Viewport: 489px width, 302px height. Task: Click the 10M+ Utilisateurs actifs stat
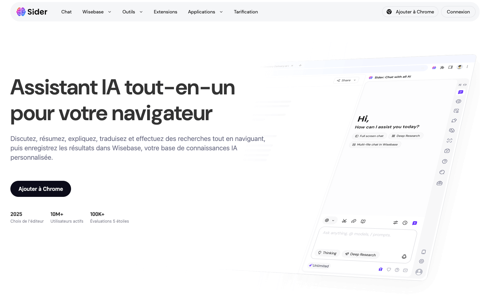click(x=67, y=217)
